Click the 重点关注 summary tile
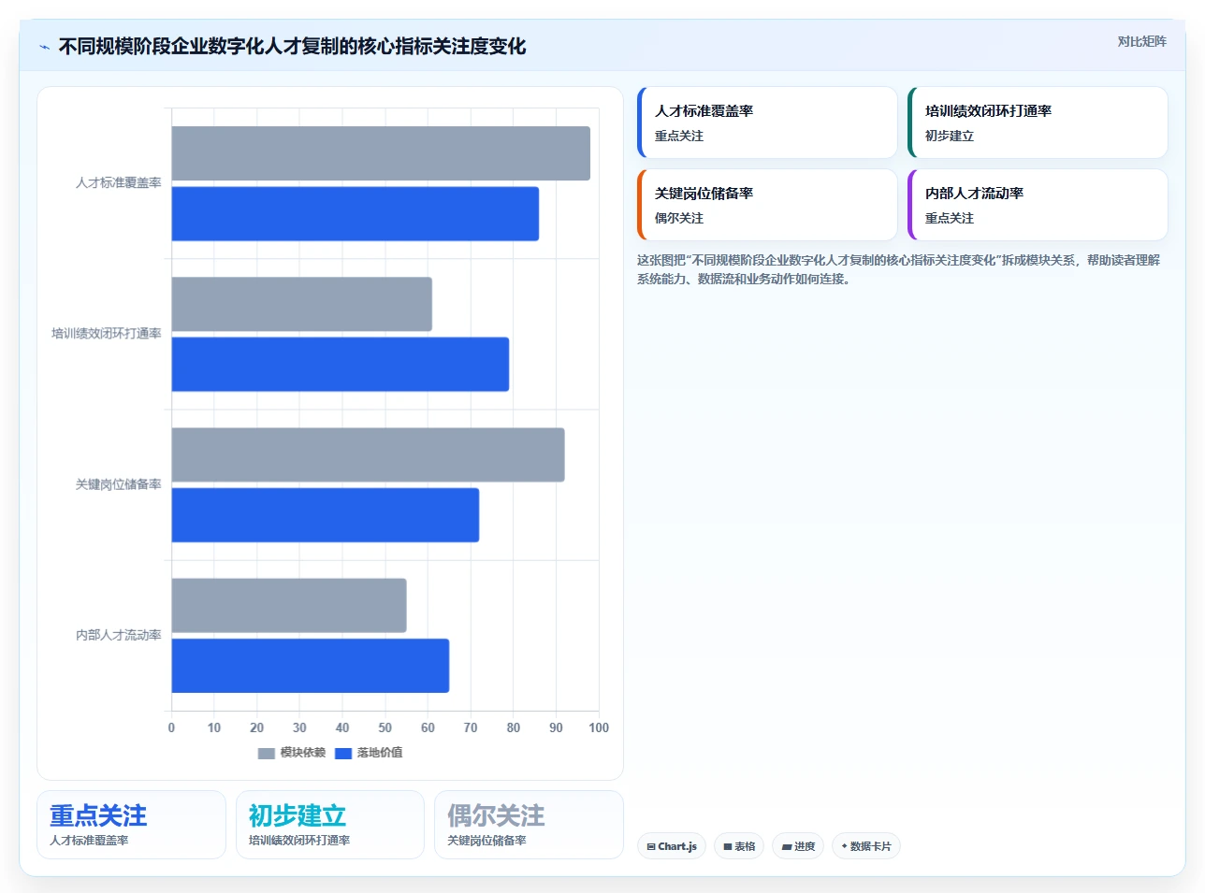The width and height of the screenshot is (1205, 893). (131, 825)
